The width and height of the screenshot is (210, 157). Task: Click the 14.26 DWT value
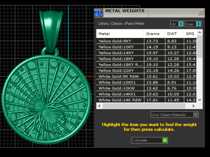coord(173,71)
